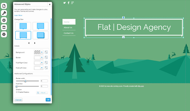Open palette icon beside Fold Right Color
Viewport: 190px width, 111px height.
pos(46,63)
